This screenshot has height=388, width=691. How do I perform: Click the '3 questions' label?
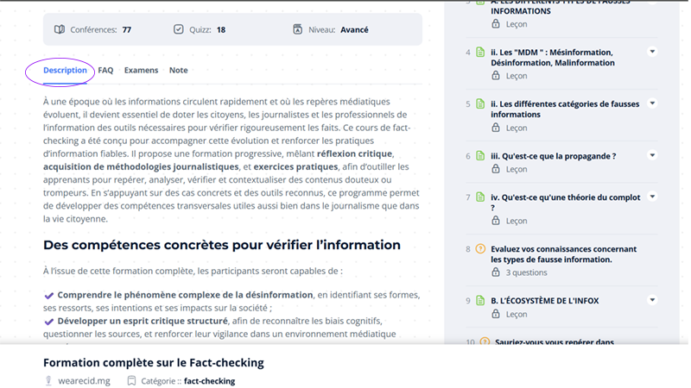point(526,272)
